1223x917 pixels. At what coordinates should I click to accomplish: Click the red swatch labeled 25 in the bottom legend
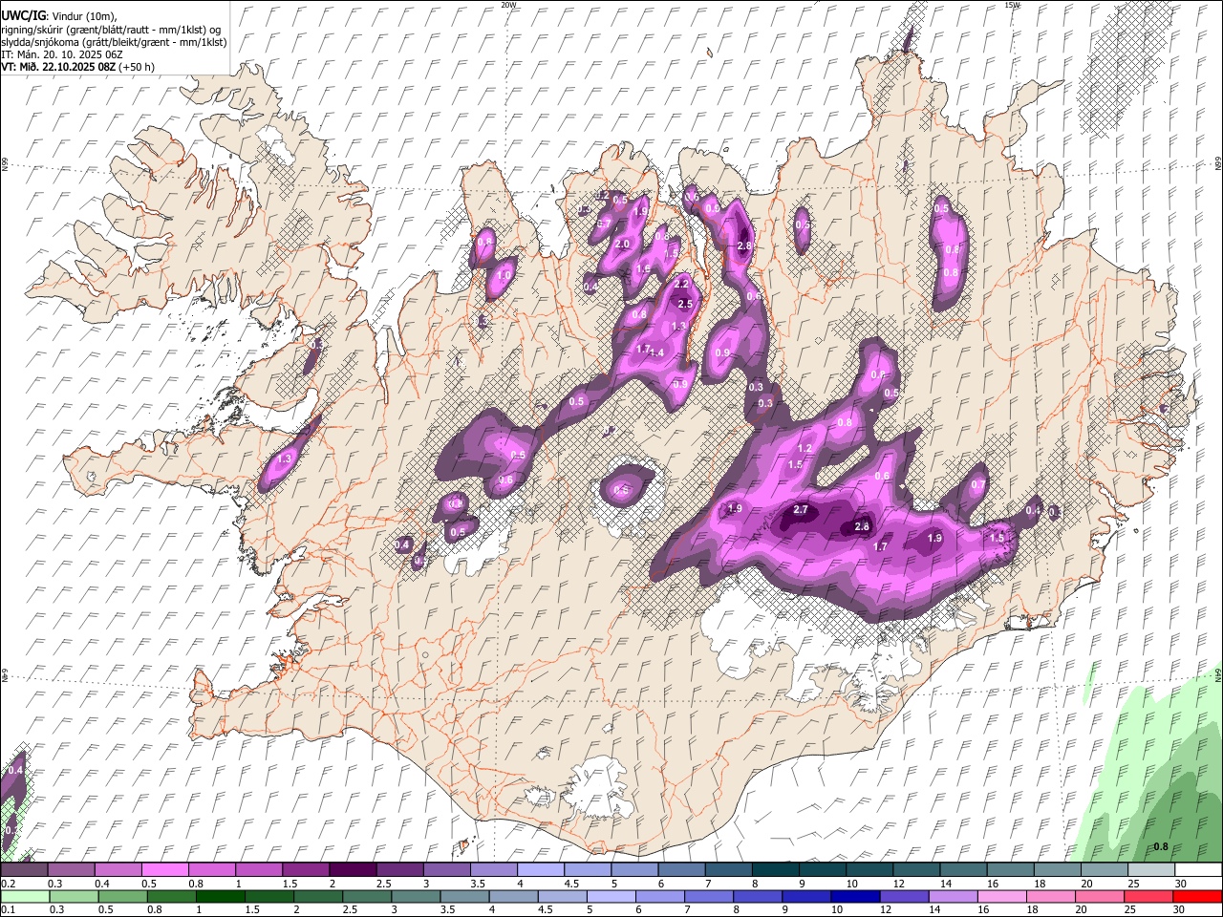(1149, 896)
